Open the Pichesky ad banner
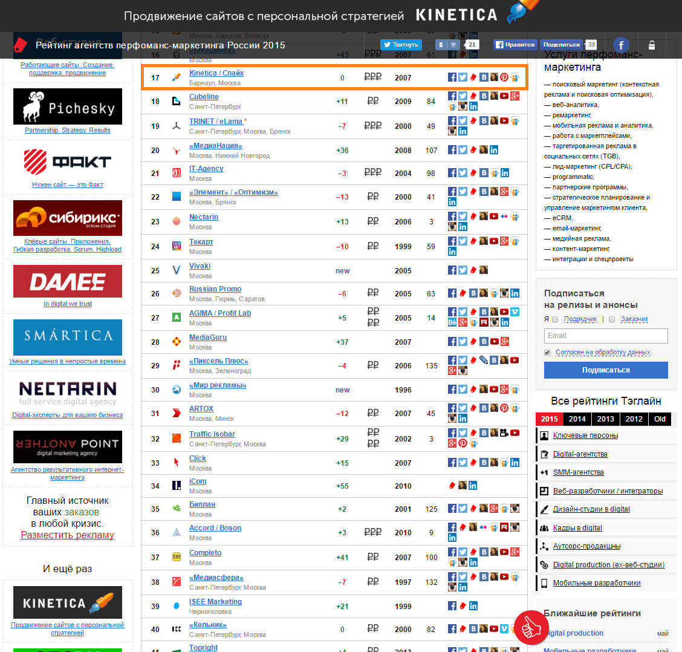The height and width of the screenshot is (652, 682). (x=68, y=106)
